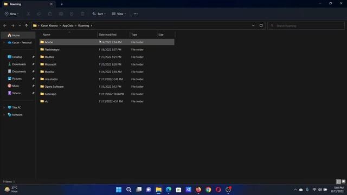Click the Share toolbar icon
347x195 pixels.
point(72,14)
